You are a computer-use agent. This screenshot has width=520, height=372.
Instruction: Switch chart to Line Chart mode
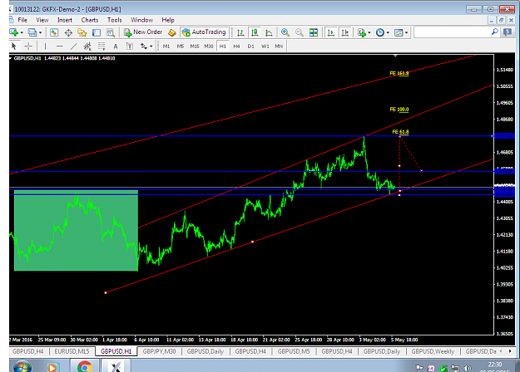269,32
